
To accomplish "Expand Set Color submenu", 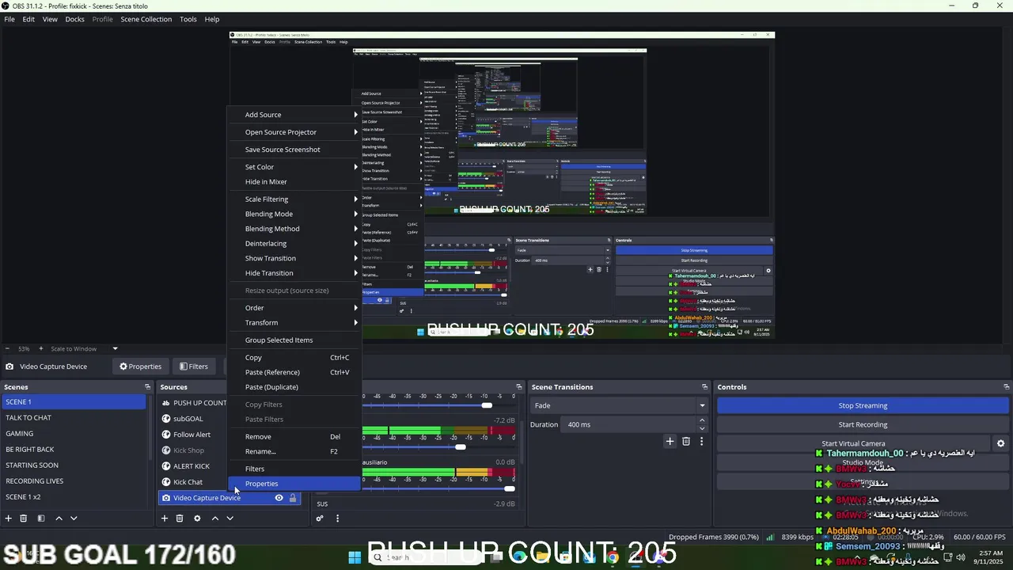I will pos(294,167).
